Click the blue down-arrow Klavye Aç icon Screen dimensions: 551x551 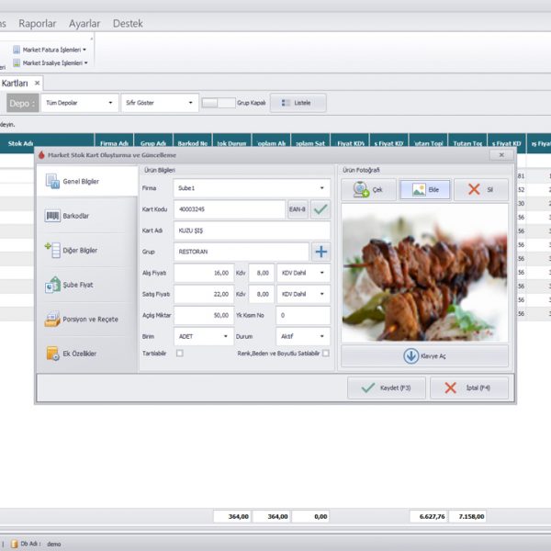point(410,356)
